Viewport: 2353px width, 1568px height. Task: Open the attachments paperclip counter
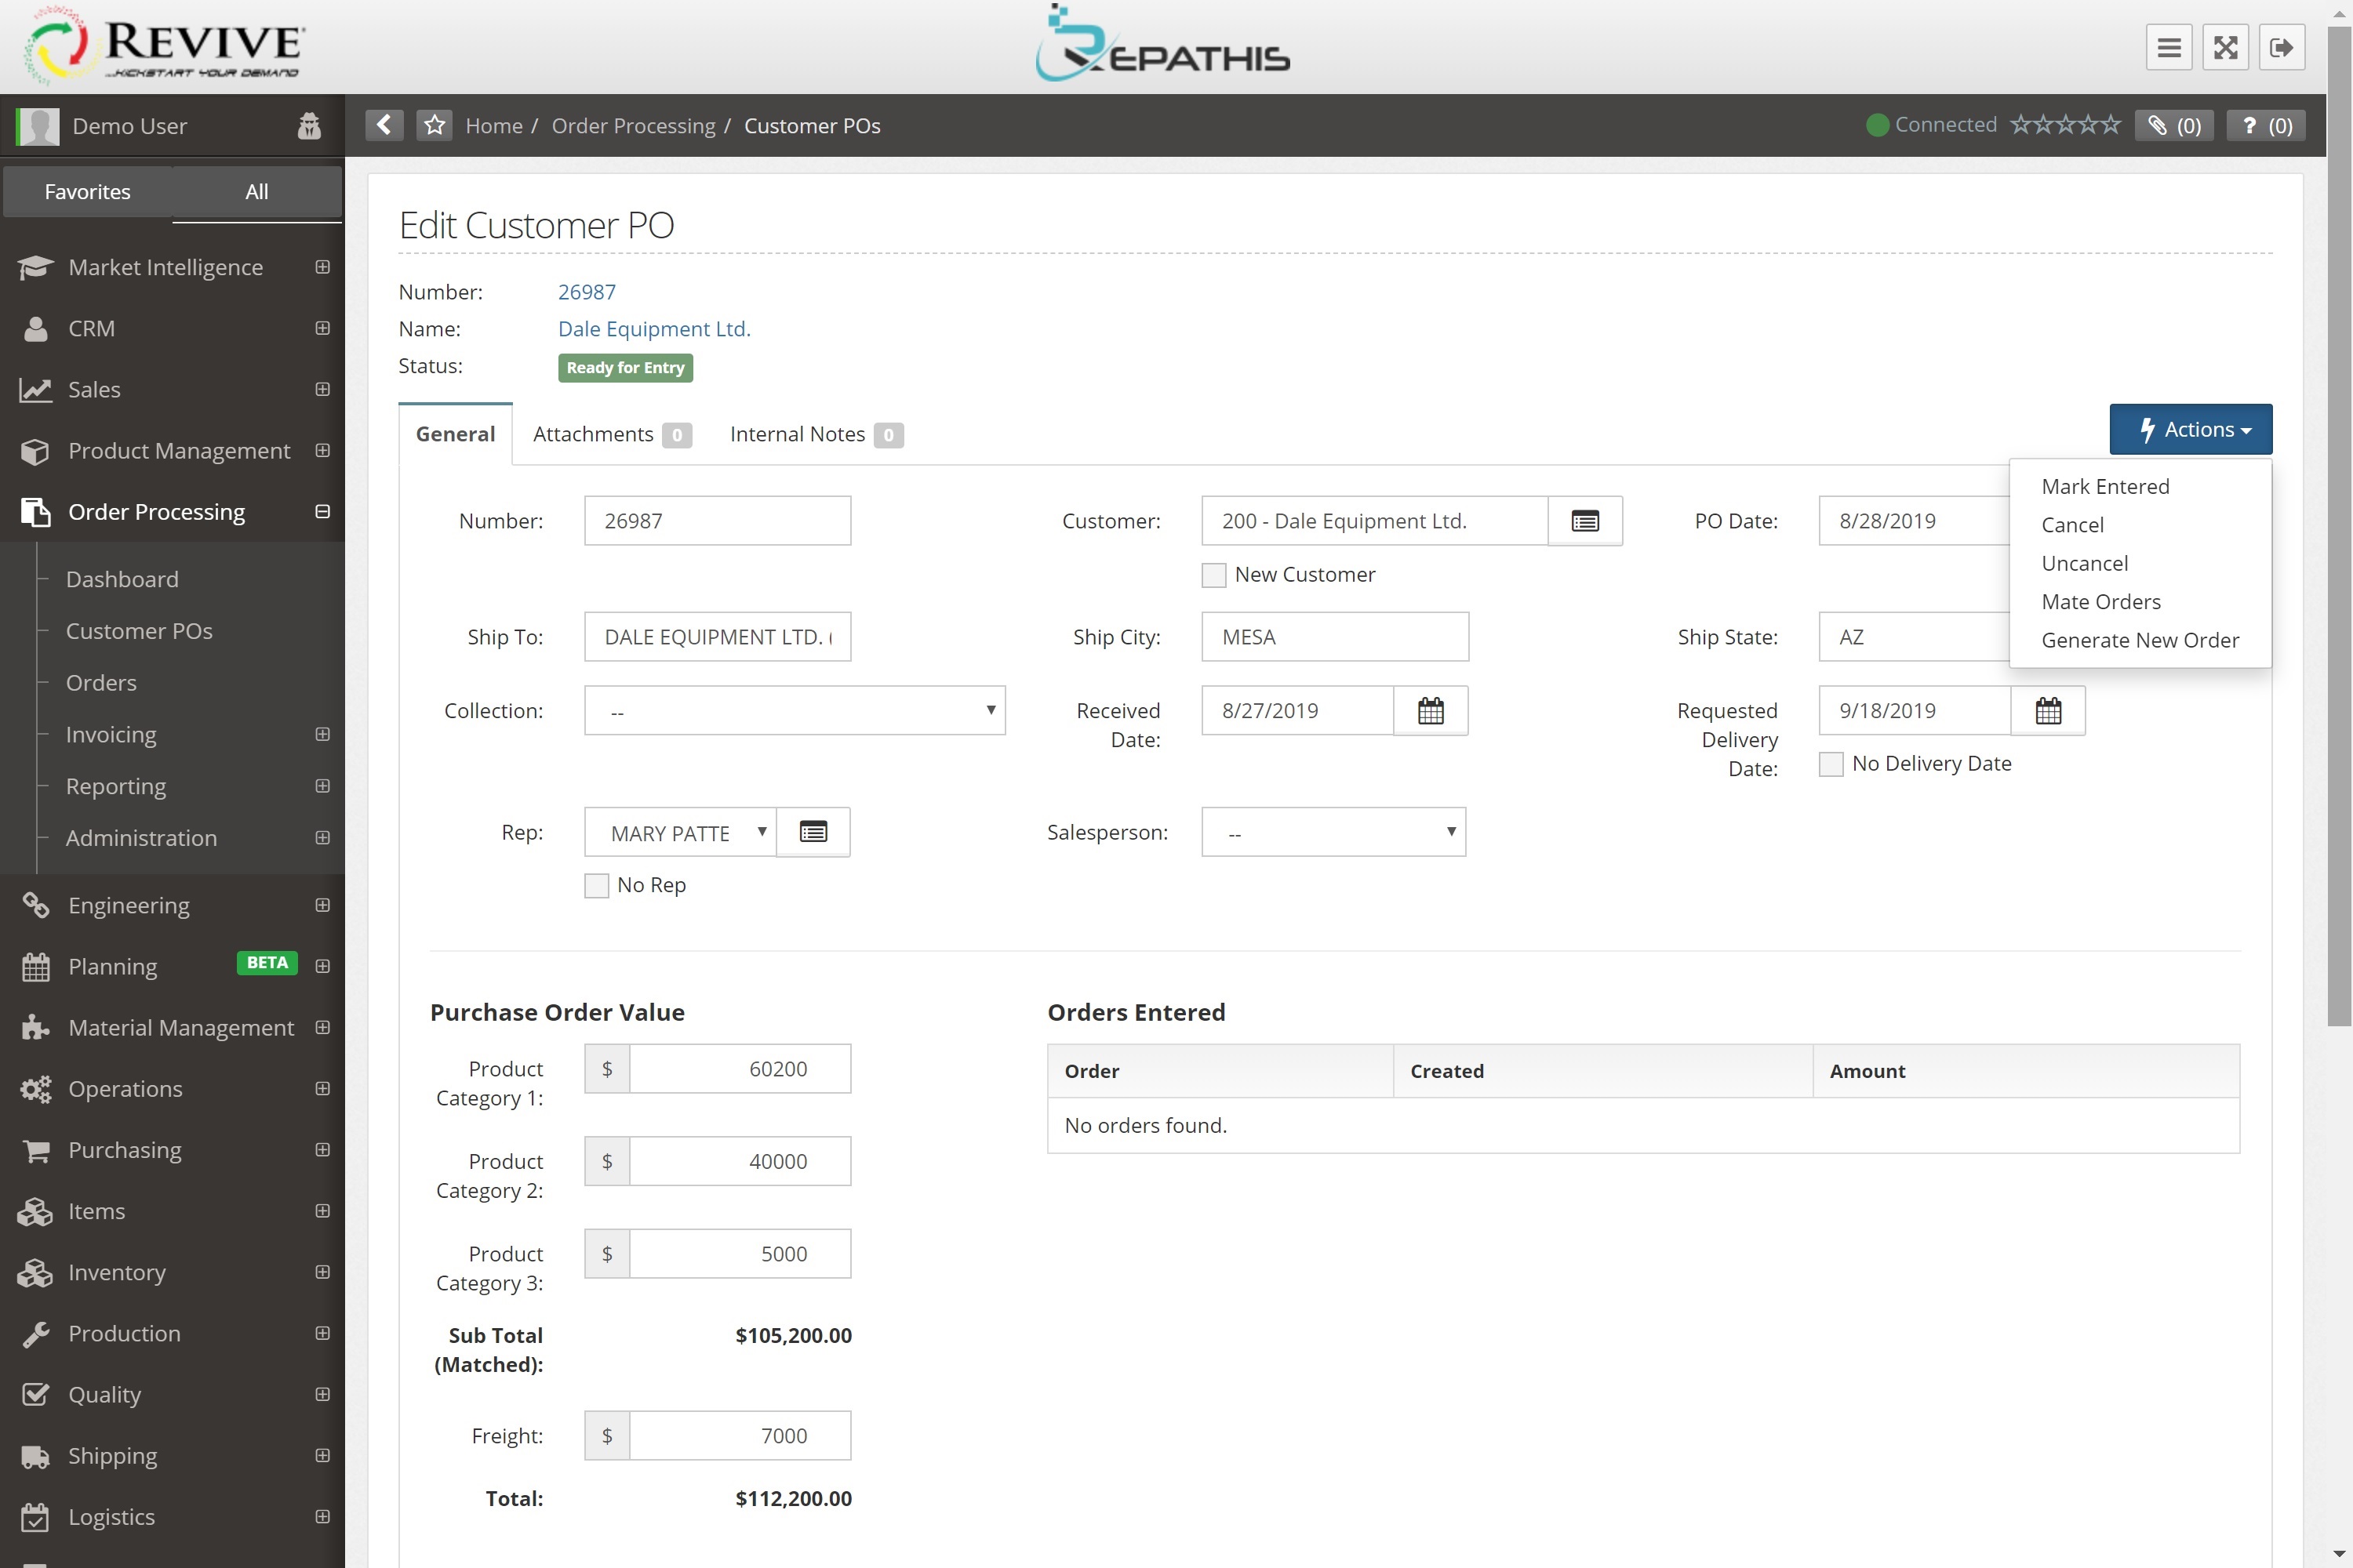(x=2174, y=125)
